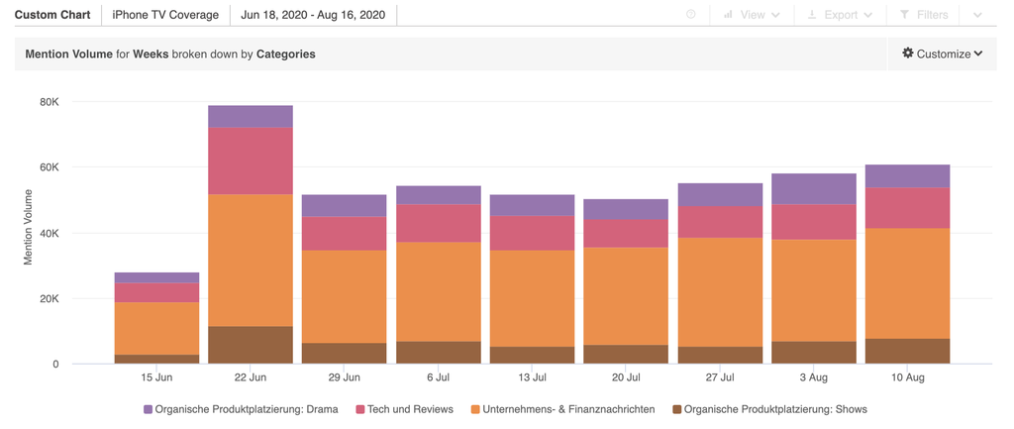1014x429 pixels.
Task: Toggle Organische Produktplatzierung: Shows legend series
Action: coord(774,409)
